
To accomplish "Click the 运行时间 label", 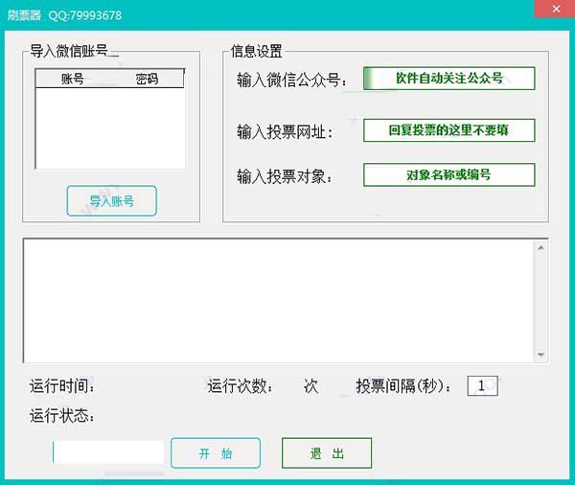I will pos(62,386).
